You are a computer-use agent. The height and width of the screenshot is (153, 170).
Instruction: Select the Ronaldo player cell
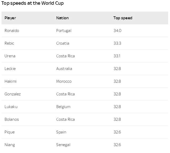point(12,31)
